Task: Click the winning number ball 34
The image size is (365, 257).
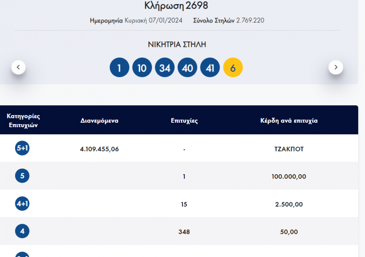Action: 165,68
